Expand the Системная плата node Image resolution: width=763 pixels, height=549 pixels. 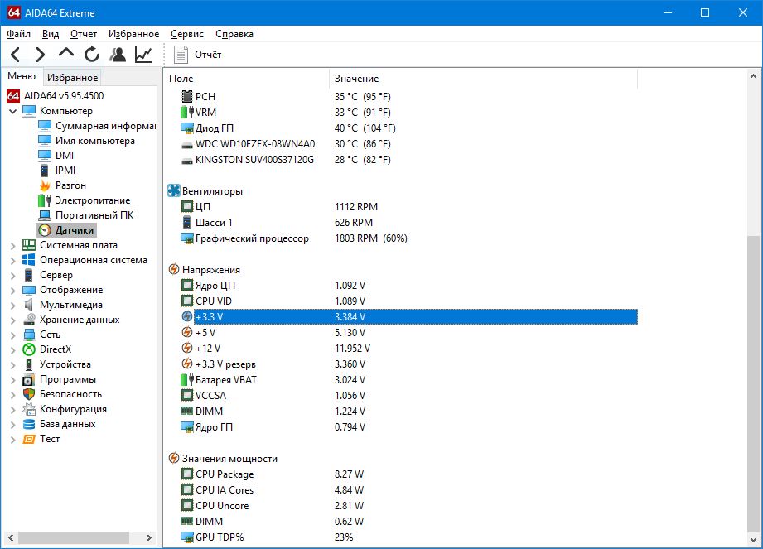pyautogui.click(x=12, y=246)
